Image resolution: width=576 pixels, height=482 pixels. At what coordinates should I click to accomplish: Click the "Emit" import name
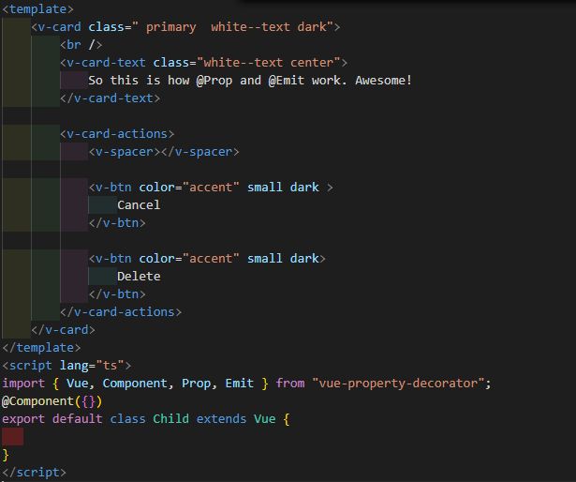[x=240, y=384]
